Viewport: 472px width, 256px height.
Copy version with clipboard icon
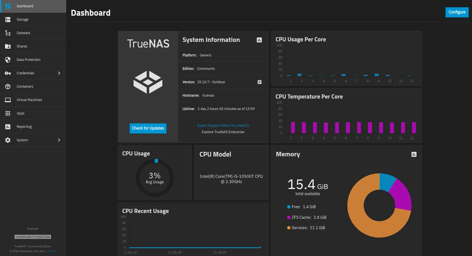tap(260, 82)
